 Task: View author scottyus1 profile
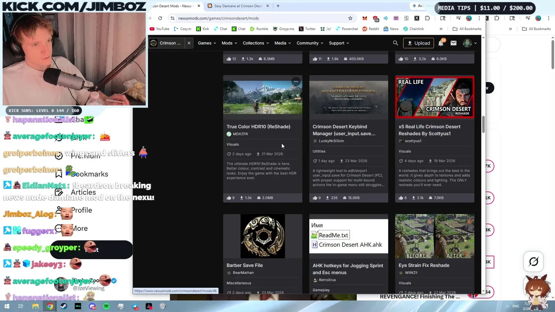coord(413,141)
